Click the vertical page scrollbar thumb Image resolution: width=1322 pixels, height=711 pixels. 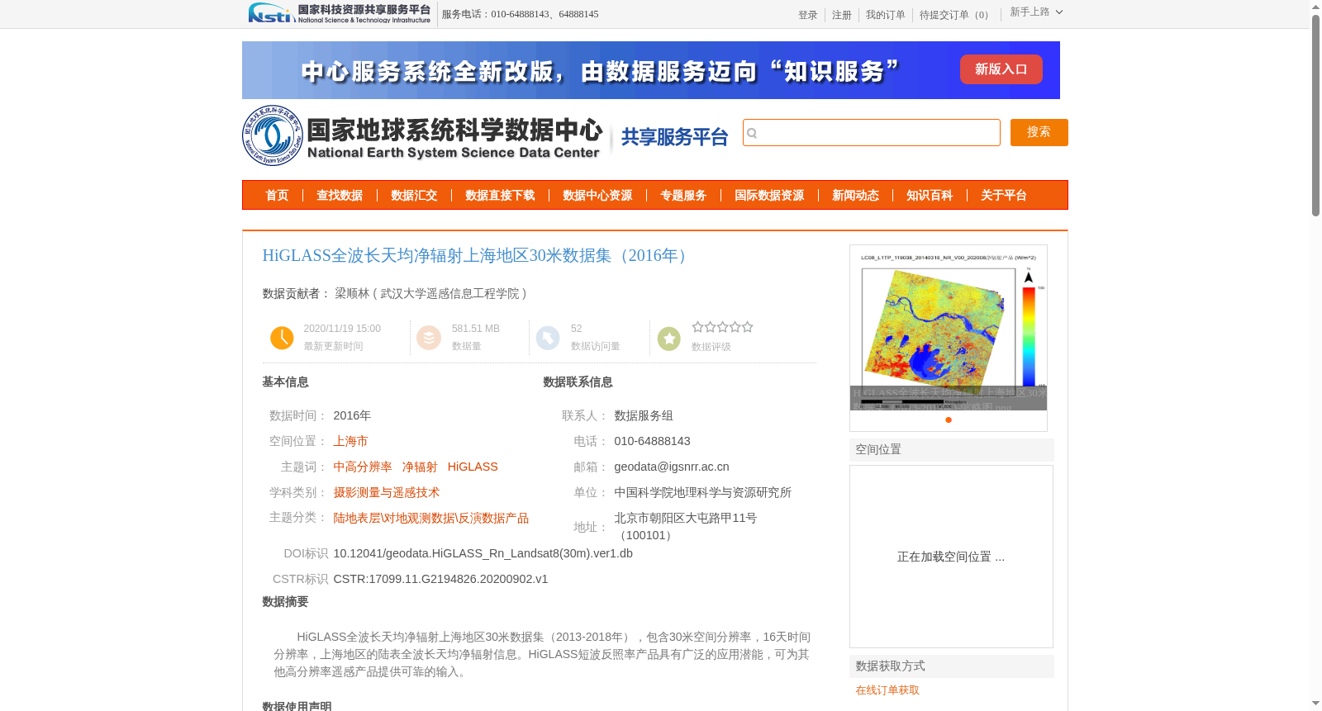pyautogui.click(x=1315, y=115)
